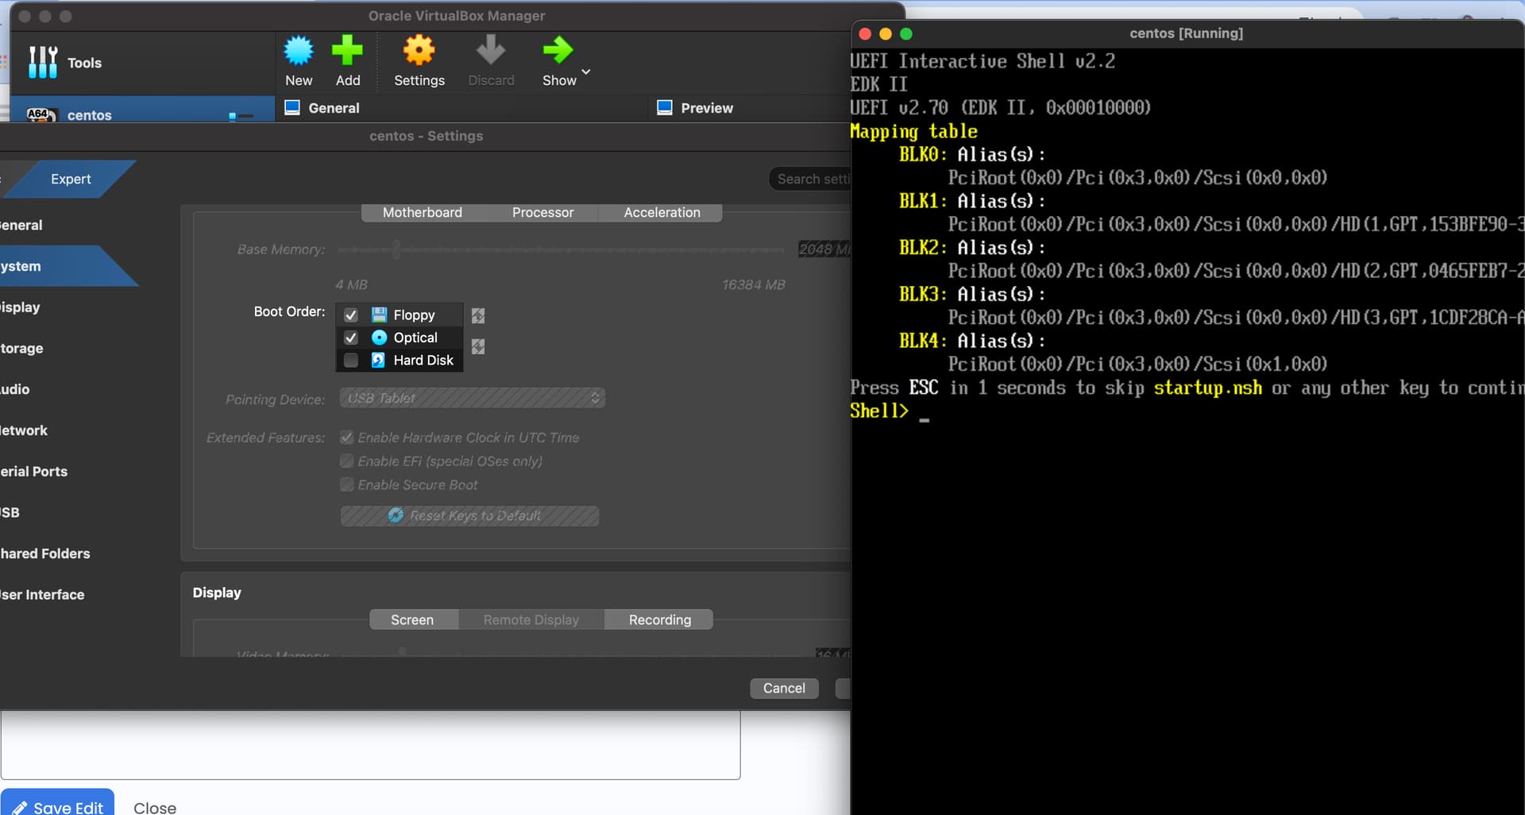Switch to the Acceleration tab
This screenshot has height=815, width=1525.
click(662, 212)
